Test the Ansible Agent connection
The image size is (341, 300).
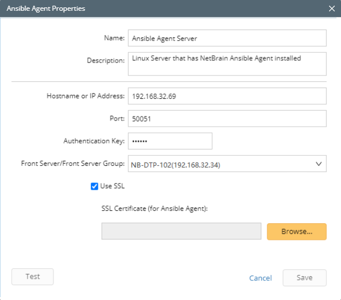pos(32,277)
